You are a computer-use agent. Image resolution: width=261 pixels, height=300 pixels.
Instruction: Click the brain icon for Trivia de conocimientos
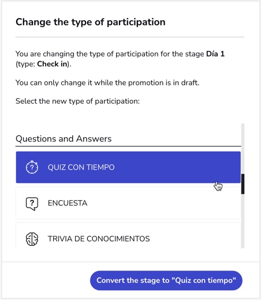coord(32,239)
